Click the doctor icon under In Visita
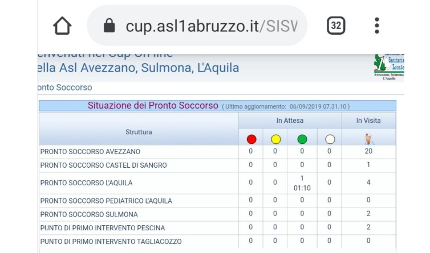 point(369,139)
